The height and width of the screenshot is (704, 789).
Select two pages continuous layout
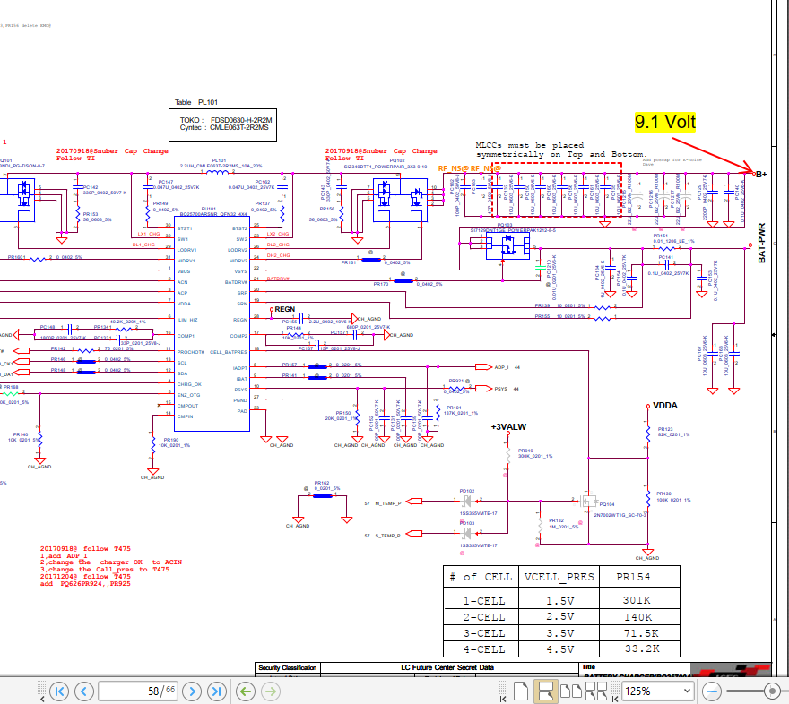point(595,691)
